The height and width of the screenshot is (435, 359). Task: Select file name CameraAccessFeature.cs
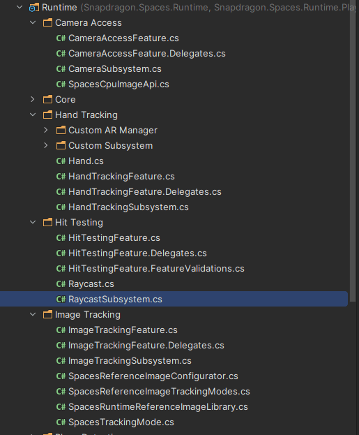coord(123,38)
